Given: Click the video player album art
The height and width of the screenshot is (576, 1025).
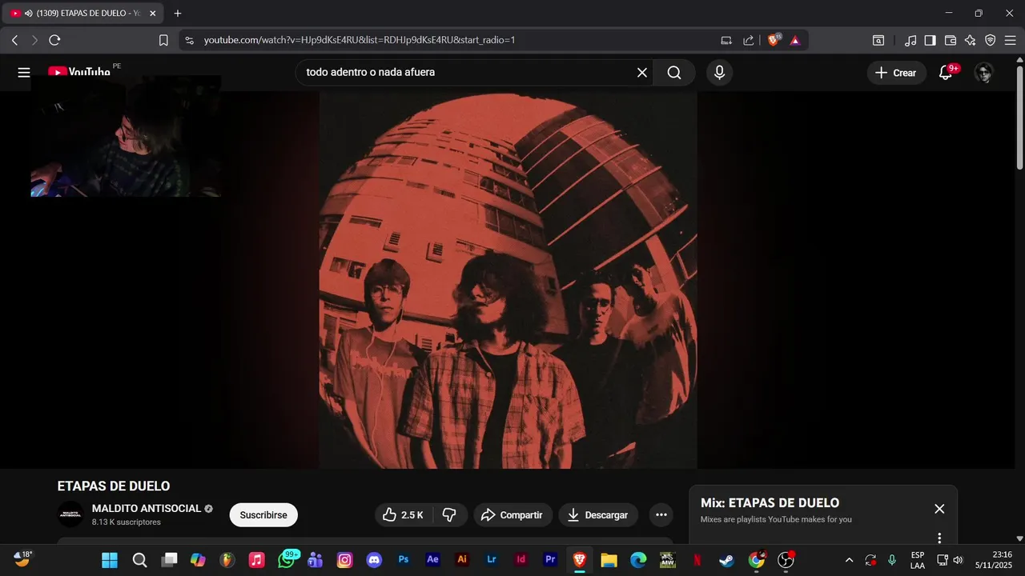Looking at the screenshot, I should pos(508,280).
